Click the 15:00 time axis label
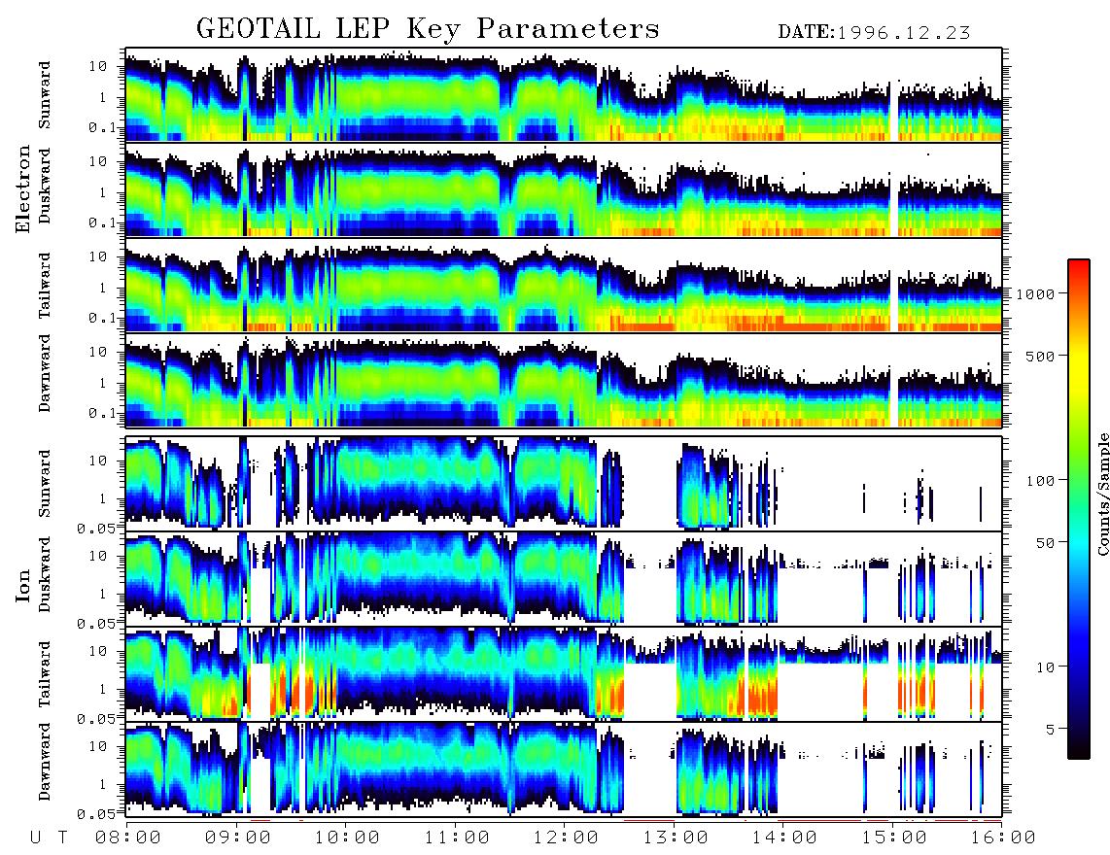This screenshot has width=1110, height=855. tap(894, 838)
